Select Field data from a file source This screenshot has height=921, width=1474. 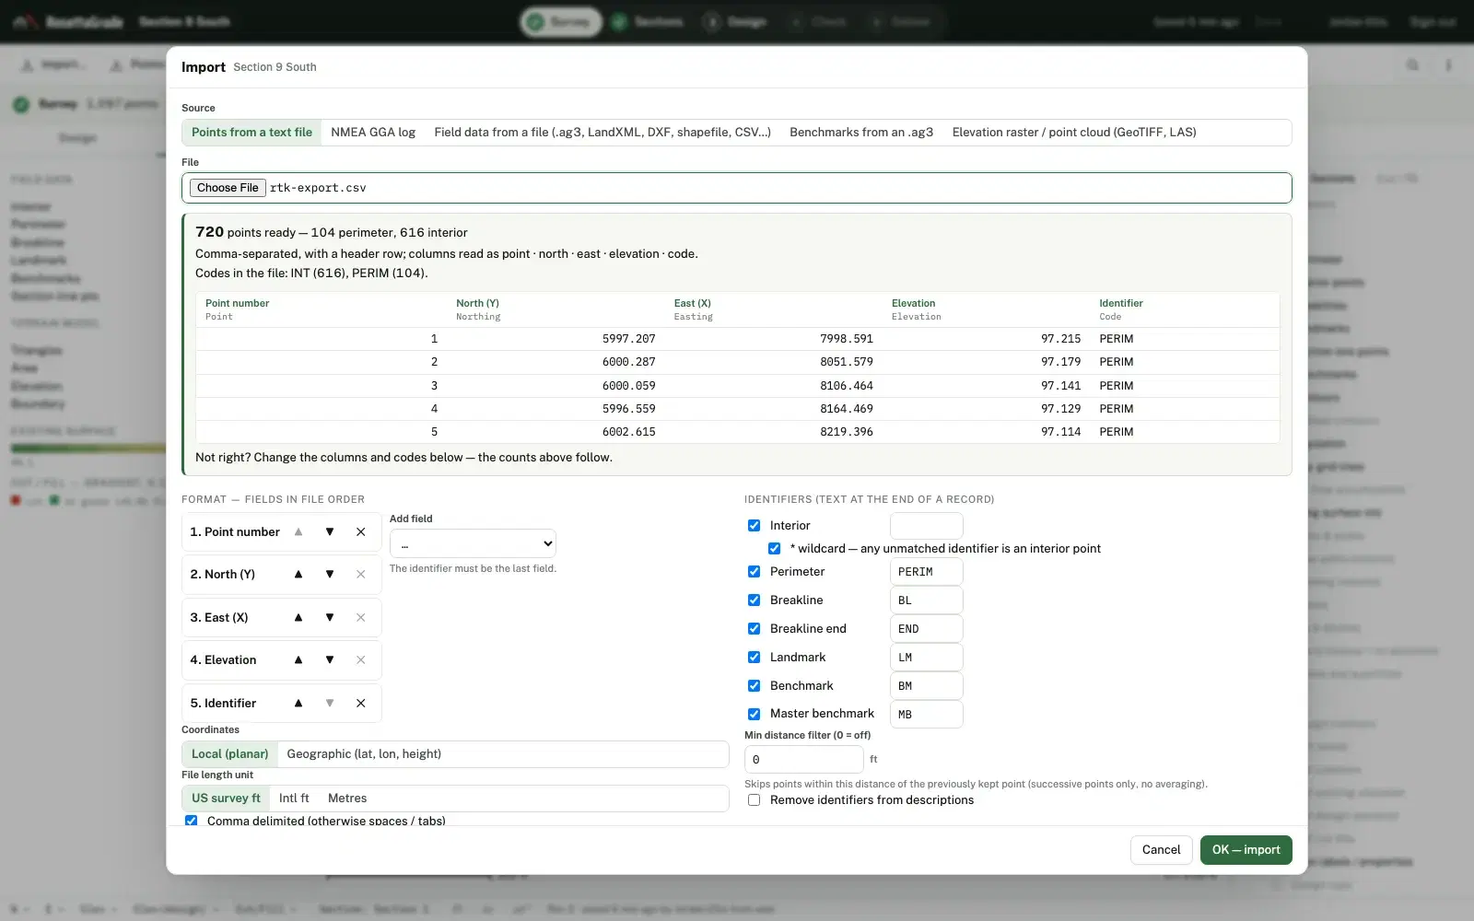coord(602,133)
